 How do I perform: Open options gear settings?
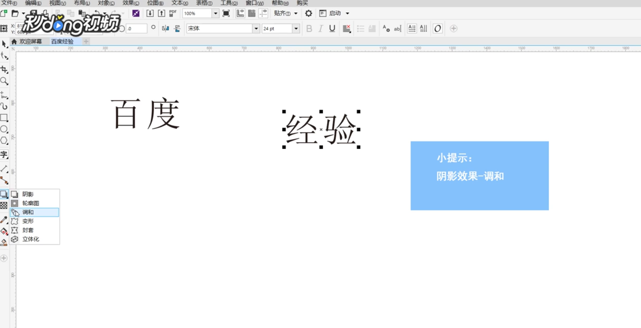click(309, 13)
